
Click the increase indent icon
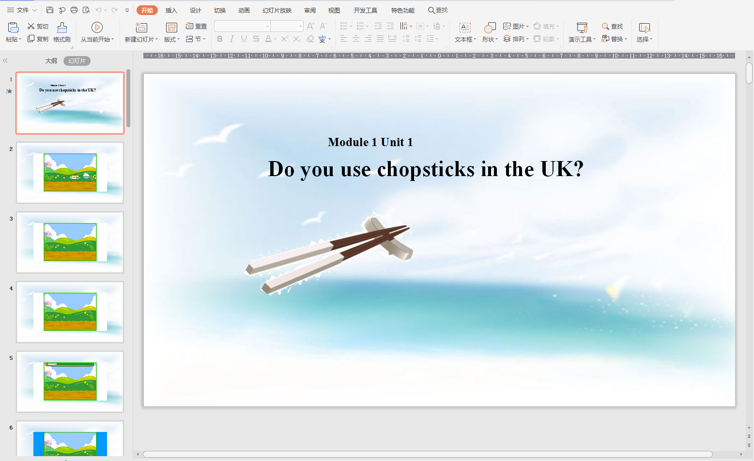[390, 26]
